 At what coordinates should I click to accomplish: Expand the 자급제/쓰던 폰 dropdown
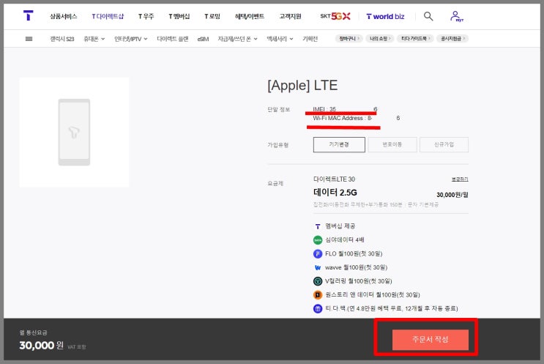238,39
